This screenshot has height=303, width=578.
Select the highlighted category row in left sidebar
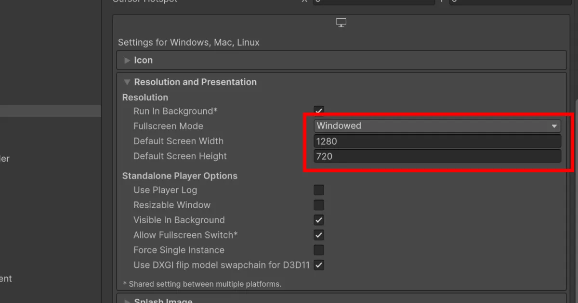point(50,111)
